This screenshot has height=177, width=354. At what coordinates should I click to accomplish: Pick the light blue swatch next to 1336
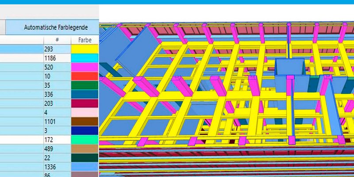85,167
